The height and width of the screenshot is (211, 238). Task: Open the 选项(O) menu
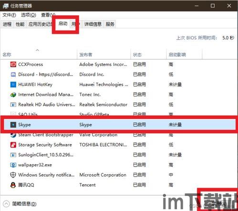click(29, 15)
